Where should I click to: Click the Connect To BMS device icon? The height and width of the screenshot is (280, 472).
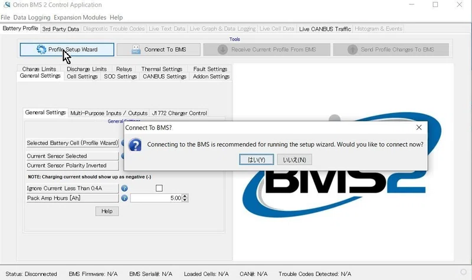(x=136, y=50)
